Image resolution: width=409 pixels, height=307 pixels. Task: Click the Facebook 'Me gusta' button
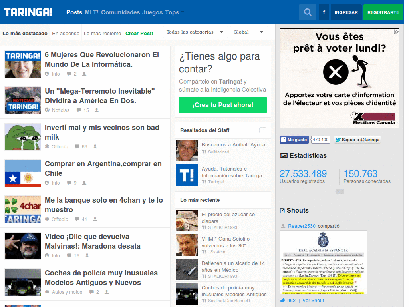point(294,140)
